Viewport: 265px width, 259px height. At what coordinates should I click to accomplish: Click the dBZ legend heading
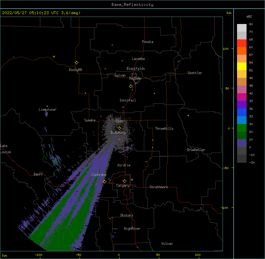point(249,16)
